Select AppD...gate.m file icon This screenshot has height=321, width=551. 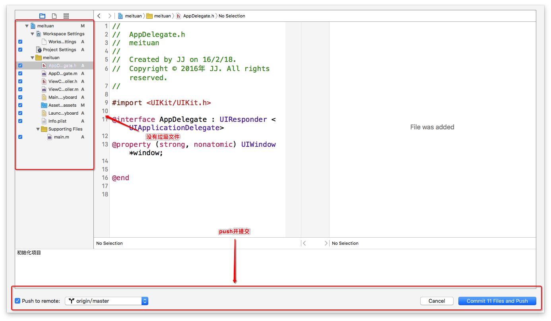(44, 73)
